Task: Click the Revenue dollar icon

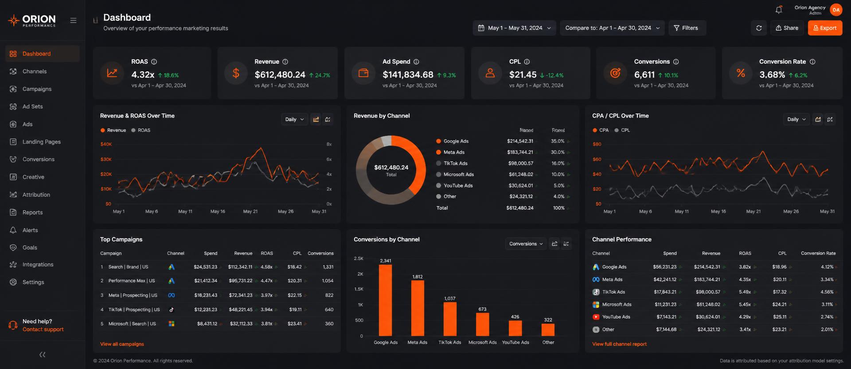Action: click(236, 73)
